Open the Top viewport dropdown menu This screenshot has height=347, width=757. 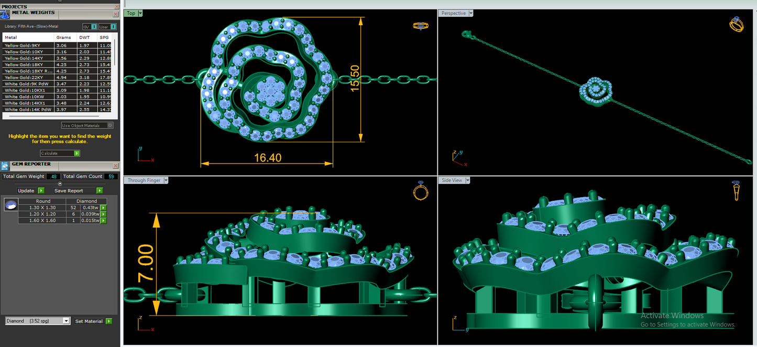click(140, 13)
